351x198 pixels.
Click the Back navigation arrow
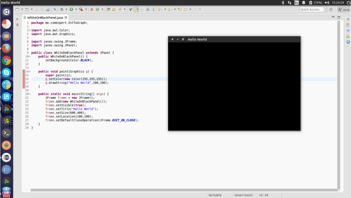(185, 9)
